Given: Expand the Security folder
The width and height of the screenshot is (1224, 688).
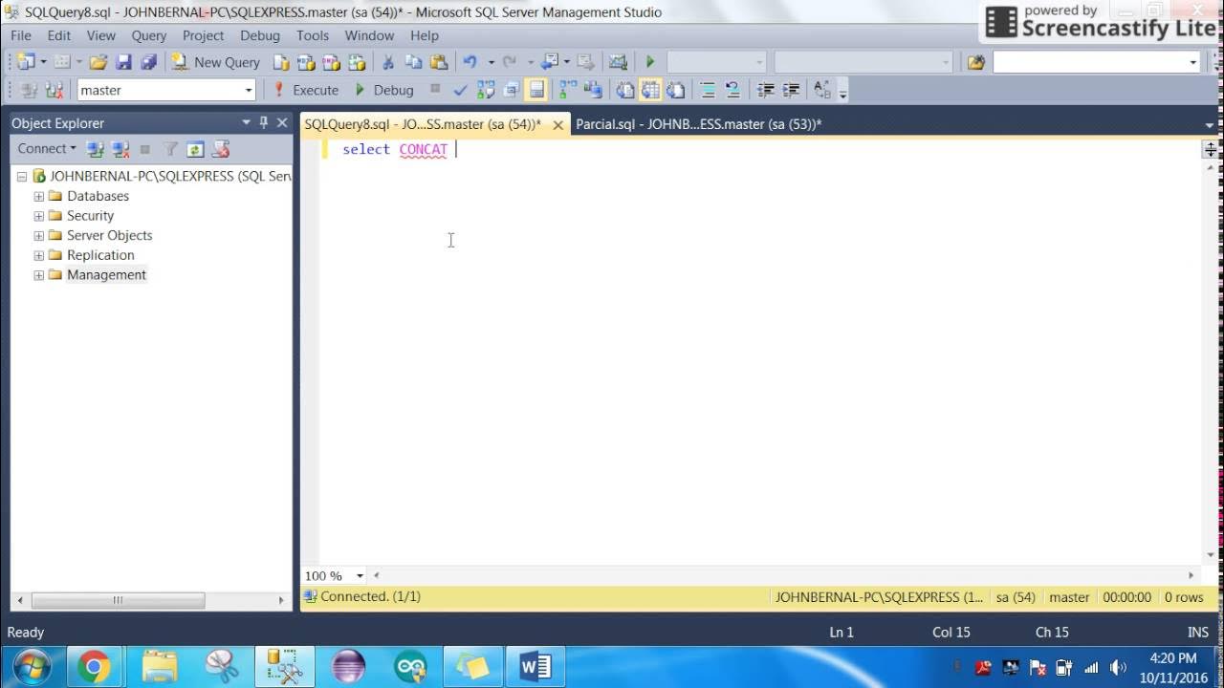Looking at the screenshot, I should 39,216.
